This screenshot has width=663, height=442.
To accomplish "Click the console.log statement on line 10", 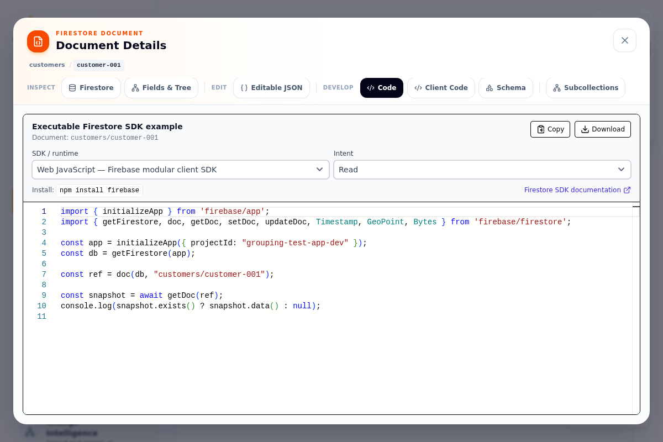I will [191, 306].
